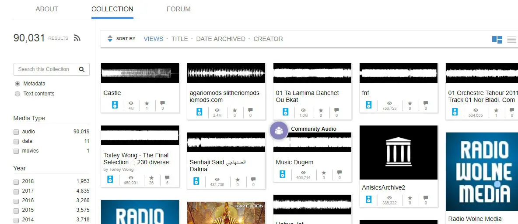Select the Text contents search option
Screen dimensions: 518x224
coord(17,93)
